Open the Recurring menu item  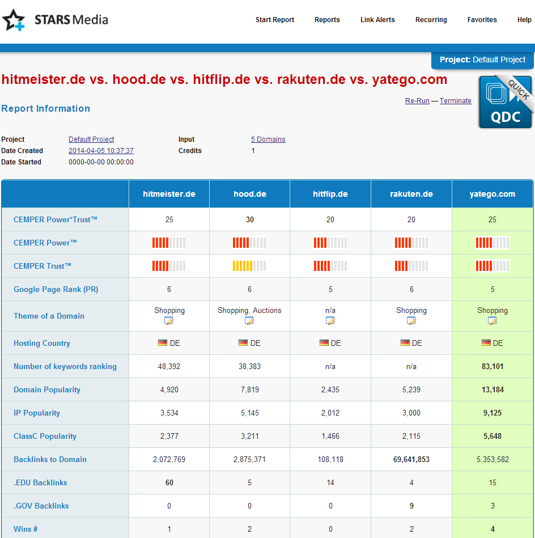tap(431, 19)
